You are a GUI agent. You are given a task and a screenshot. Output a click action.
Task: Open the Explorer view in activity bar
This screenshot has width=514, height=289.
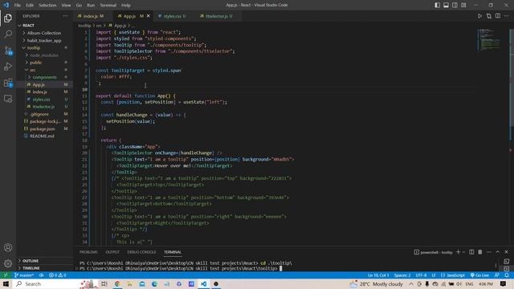point(8,18)
